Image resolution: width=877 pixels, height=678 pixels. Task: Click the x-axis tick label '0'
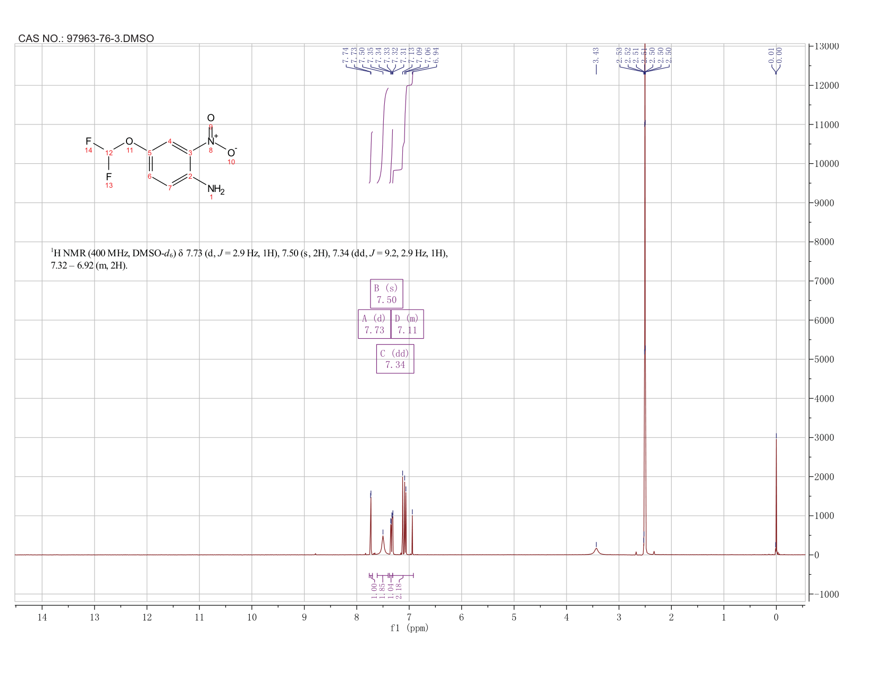pyautogui.click(x=776, y=617)
